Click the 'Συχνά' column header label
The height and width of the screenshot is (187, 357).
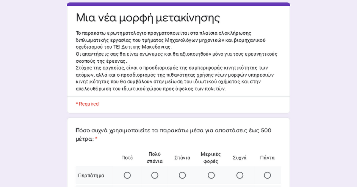tap(240, 158)
